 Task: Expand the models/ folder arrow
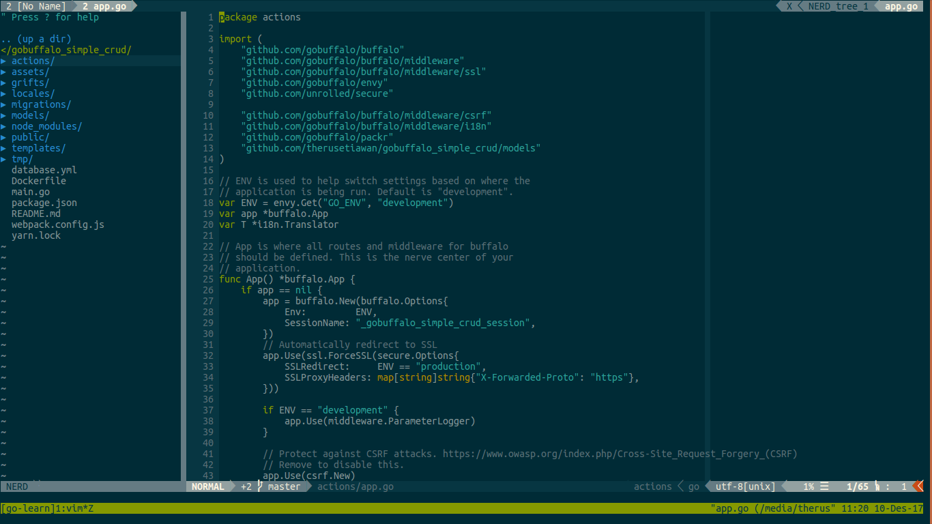click(3, 115)
